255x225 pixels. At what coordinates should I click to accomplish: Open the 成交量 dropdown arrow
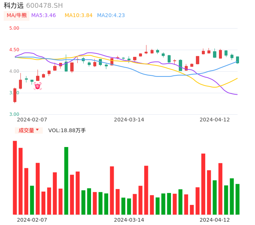click(x=37, y=130)
